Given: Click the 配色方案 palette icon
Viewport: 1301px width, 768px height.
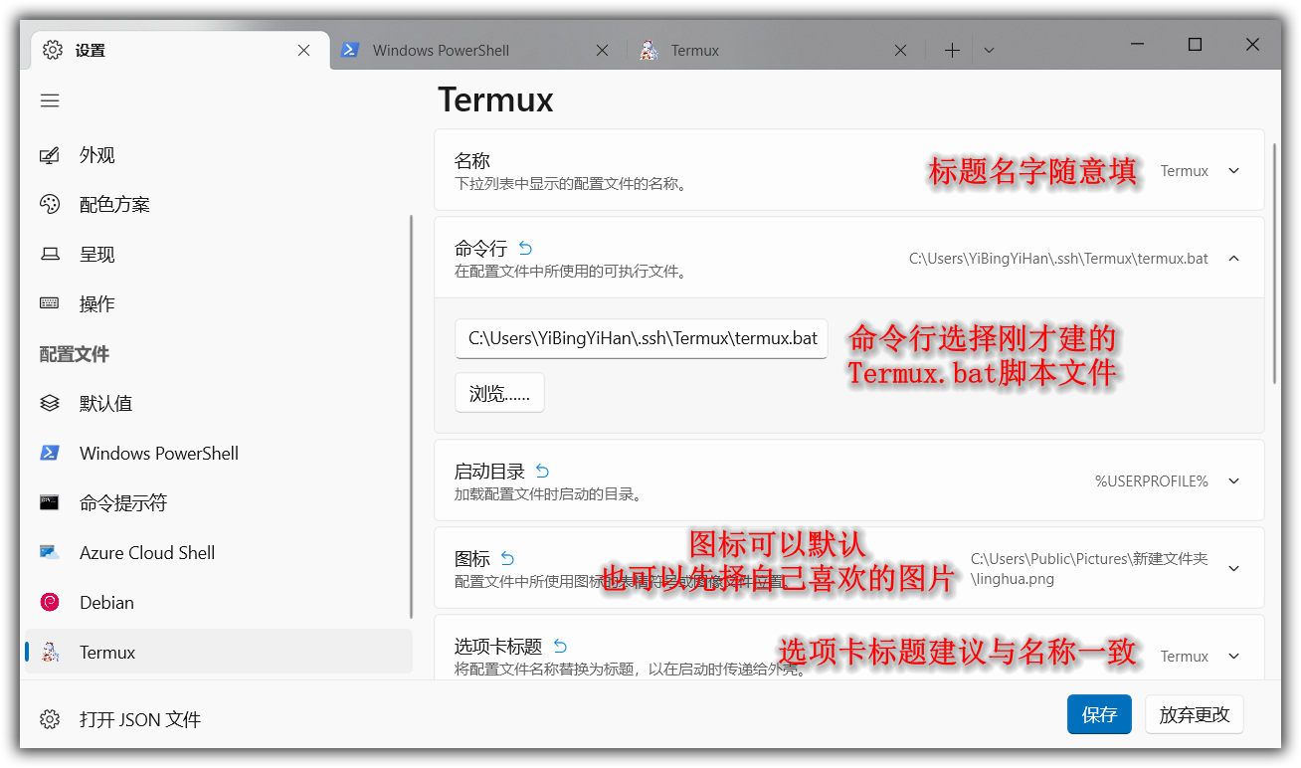Looking at the screenshot, I should click(x=50, y=205).
